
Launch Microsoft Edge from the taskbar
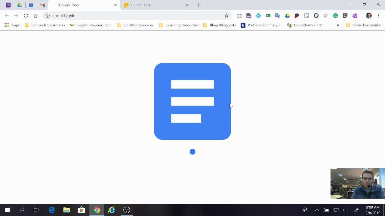coord(51,210)
